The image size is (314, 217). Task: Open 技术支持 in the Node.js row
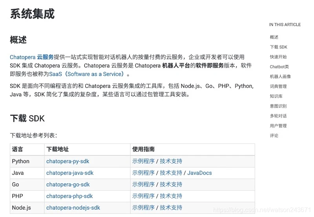point(171,208)
